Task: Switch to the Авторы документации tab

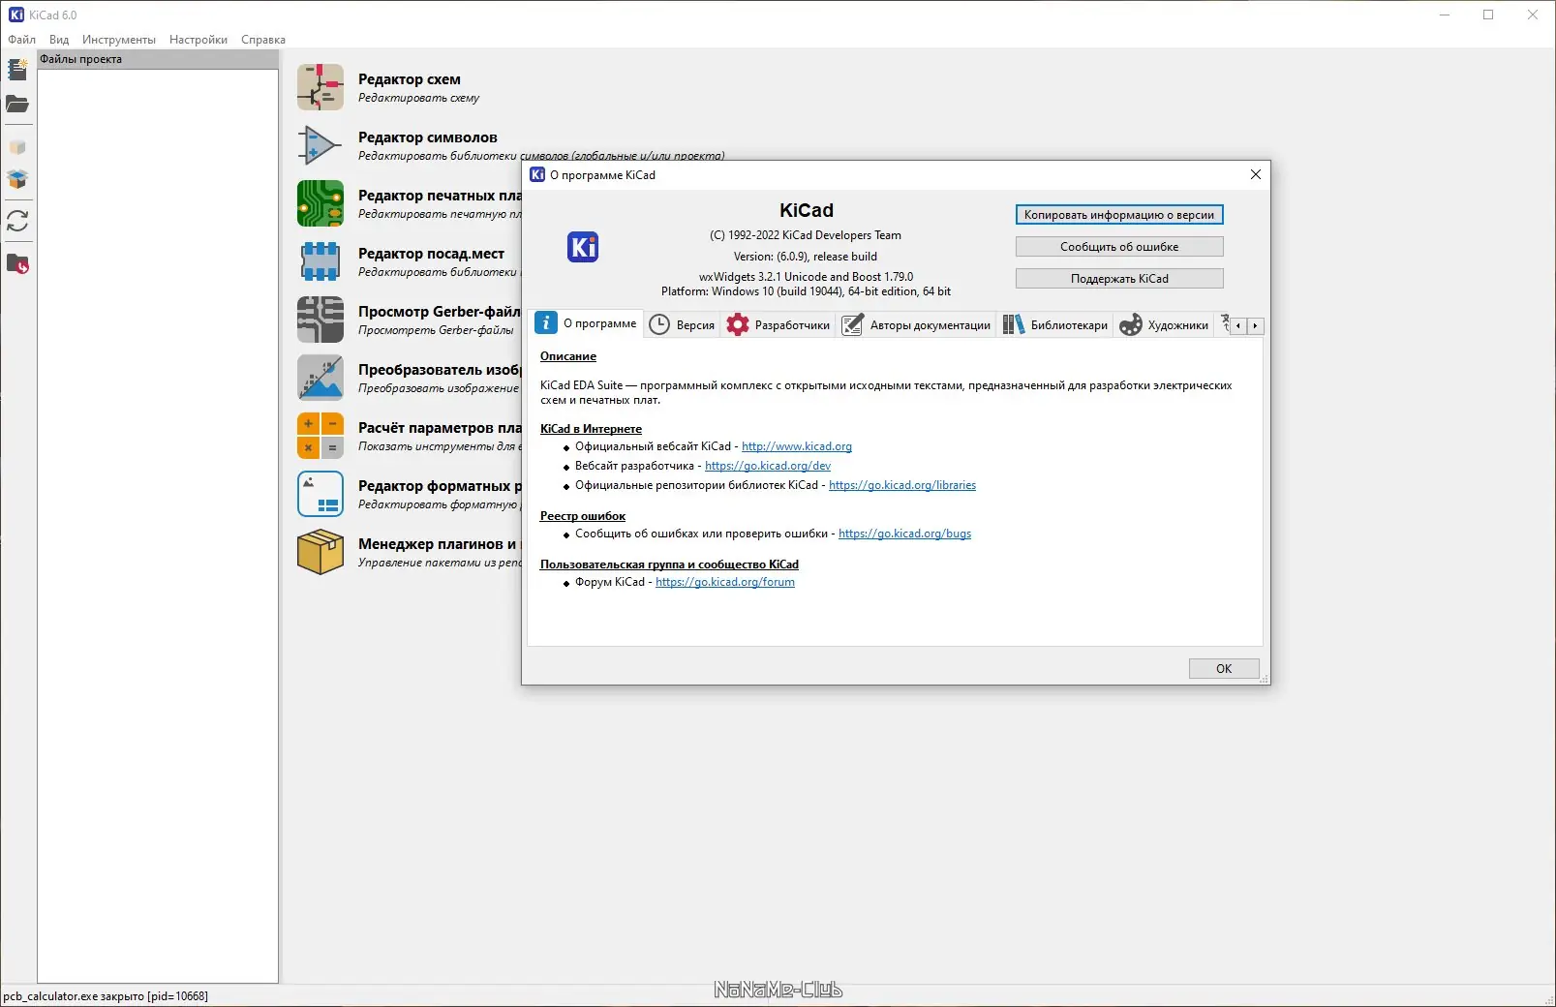Action: [x=917, y=325]
